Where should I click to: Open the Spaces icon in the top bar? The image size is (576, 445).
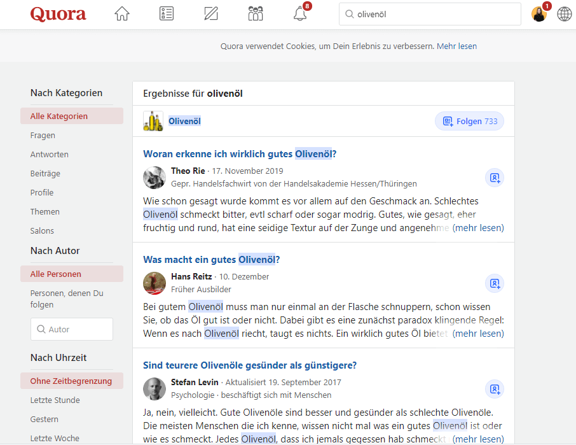click(255, 13)
